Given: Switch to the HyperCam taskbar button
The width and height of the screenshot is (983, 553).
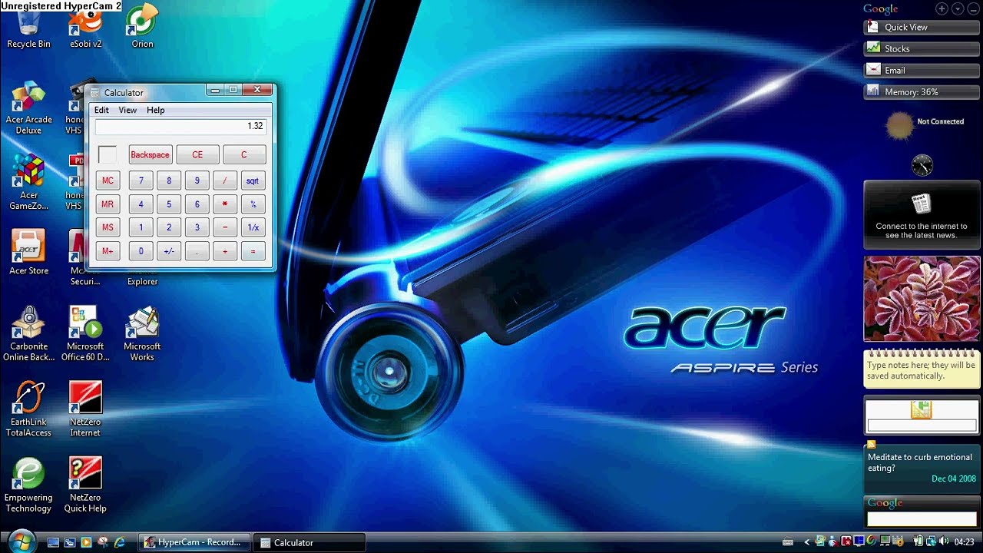Looking at the screenshot, I should click(x=193, y=542).
